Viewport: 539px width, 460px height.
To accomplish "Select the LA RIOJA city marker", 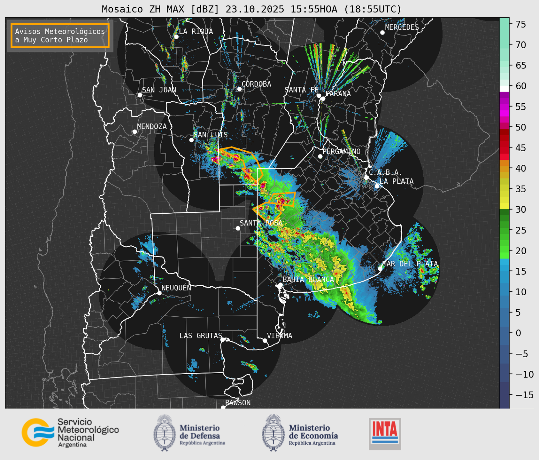I will click(176, 37).
